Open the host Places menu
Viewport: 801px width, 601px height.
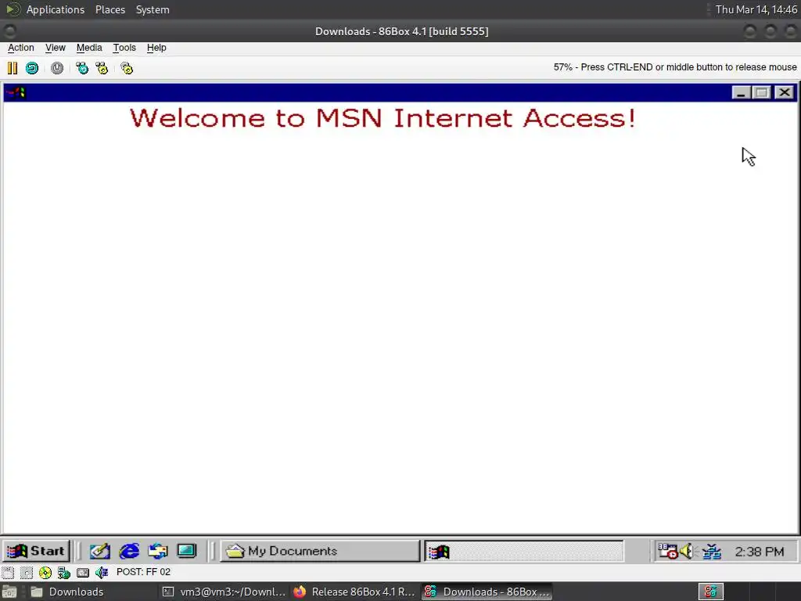click(x=110, y=9)
